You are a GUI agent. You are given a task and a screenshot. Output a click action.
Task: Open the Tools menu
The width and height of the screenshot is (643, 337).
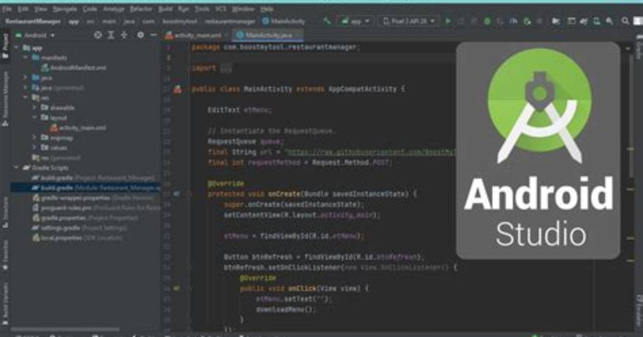tap(202, 9)
